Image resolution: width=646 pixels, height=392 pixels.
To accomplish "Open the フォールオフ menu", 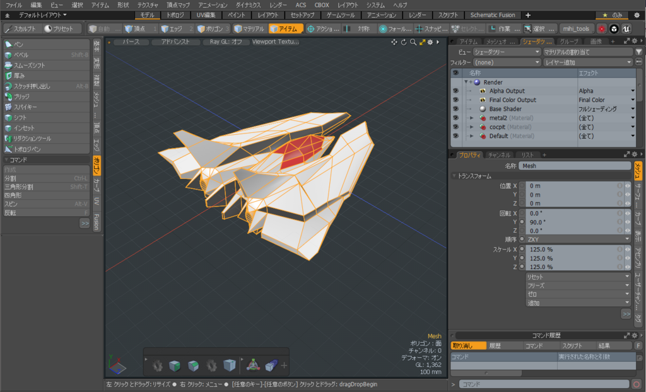I will click(396, 29).
